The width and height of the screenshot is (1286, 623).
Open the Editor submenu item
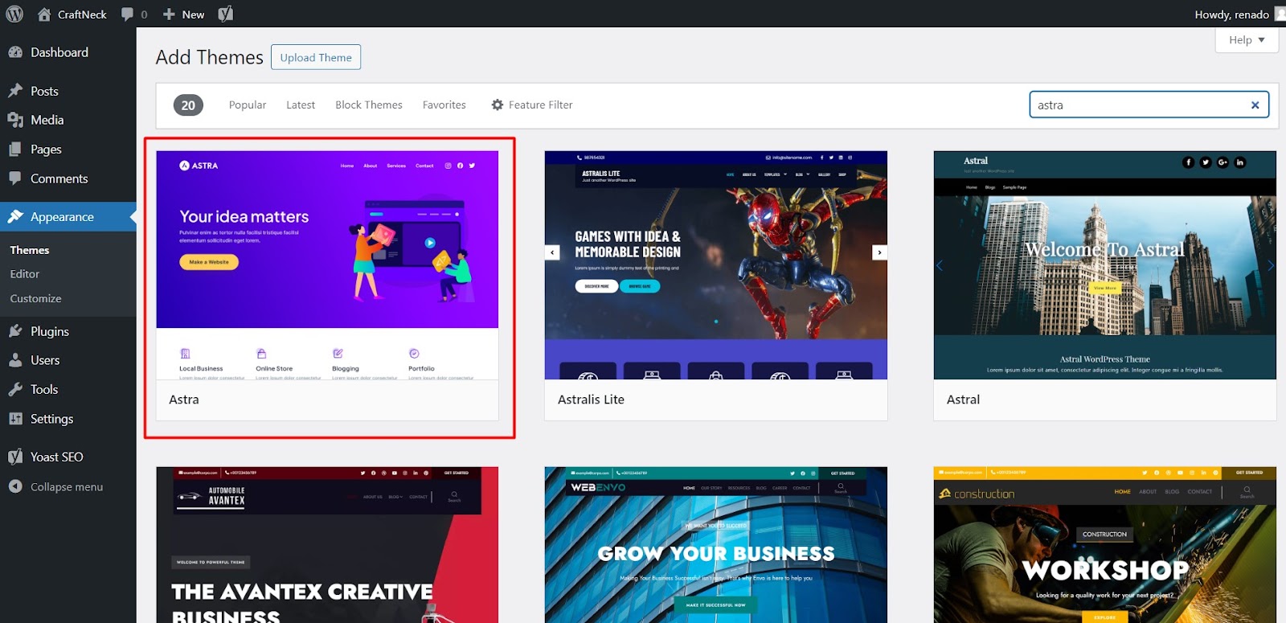(x=25, y=274)
